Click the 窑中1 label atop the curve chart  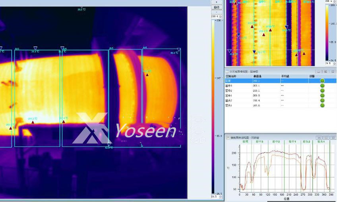click(x=292, y=141)
